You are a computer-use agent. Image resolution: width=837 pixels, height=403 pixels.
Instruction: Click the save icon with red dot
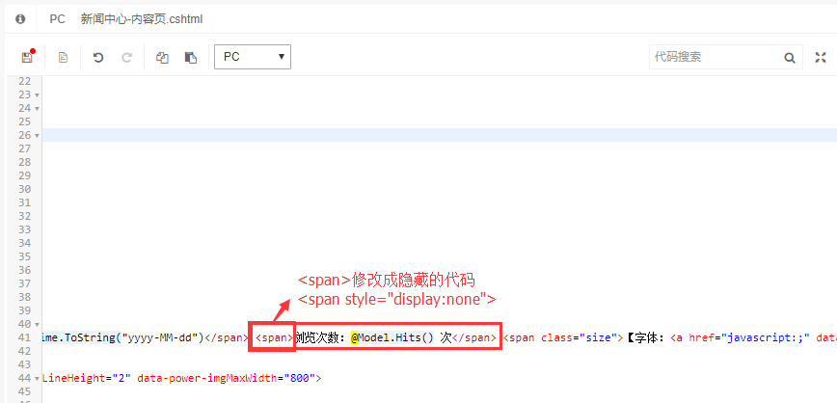(27, 58)
